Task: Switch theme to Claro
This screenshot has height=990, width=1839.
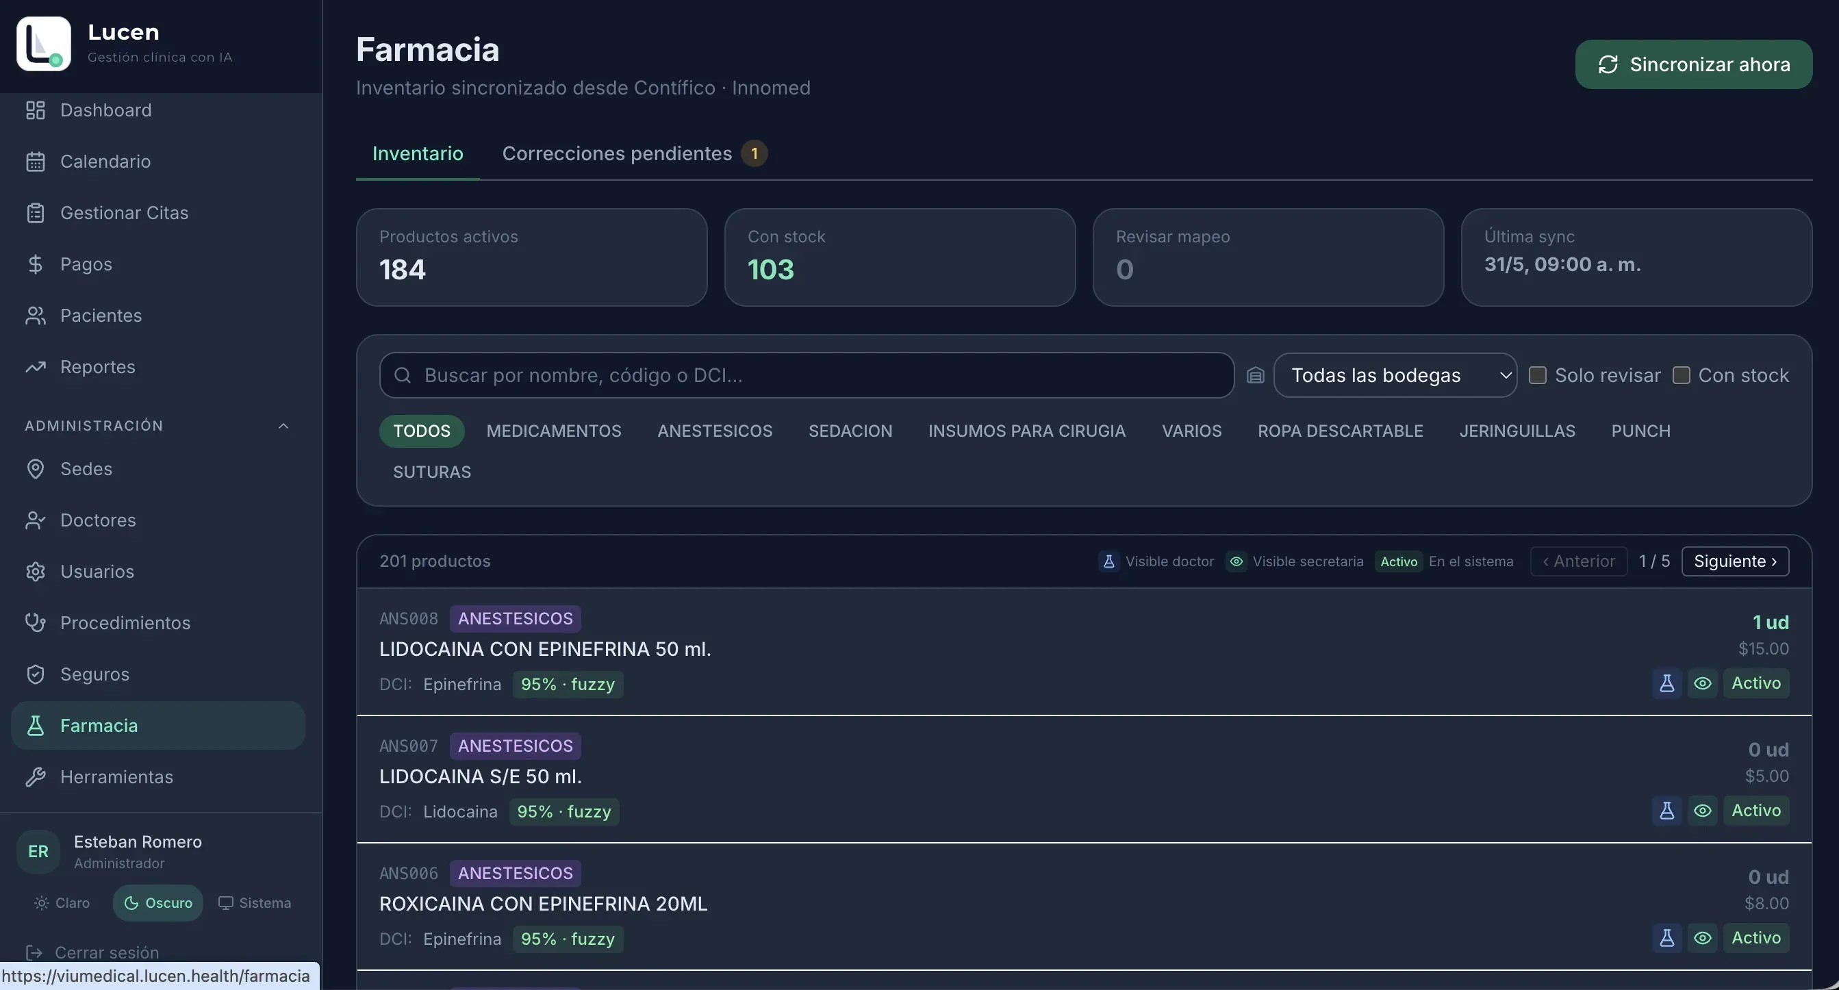Action: click(x=62, y=904)
